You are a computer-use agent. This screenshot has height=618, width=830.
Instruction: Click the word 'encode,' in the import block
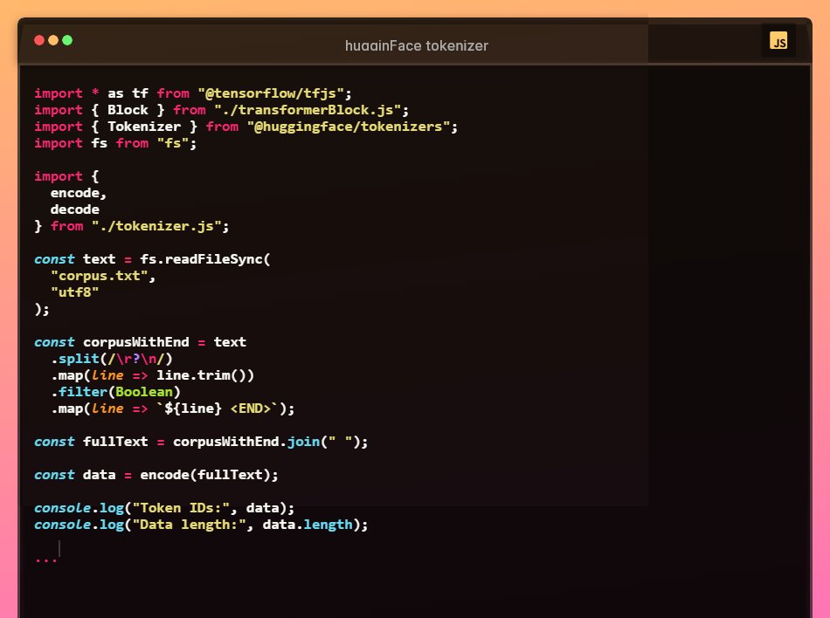pyautogui.click(x=79, y=193)
